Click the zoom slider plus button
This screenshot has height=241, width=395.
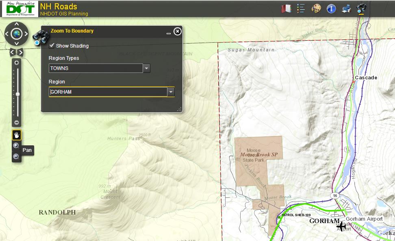tap(17, 63)
